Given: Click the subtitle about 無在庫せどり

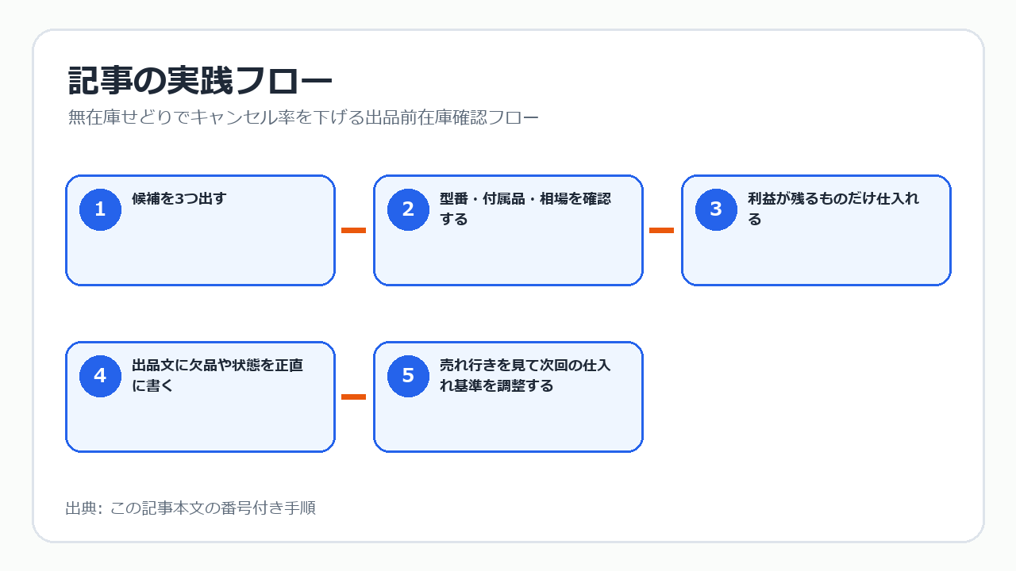Looking at the screenshot, I should [x=303, y=118].
